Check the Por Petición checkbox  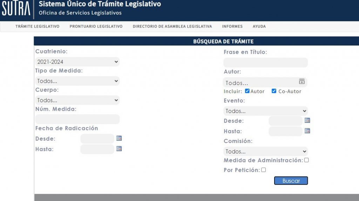pyautogui.click(x=264, y=170)
